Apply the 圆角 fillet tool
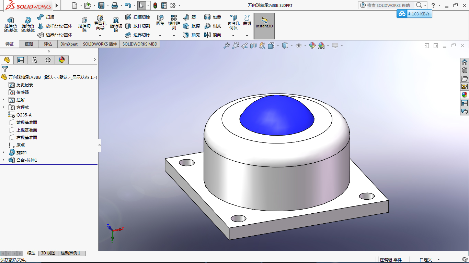This screenshot has height=263, width=469. click(x=160, y=20)
